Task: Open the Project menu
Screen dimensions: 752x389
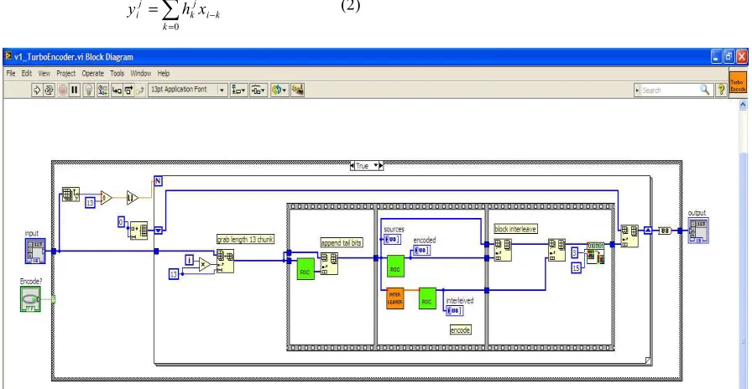Action: (65, 73)
